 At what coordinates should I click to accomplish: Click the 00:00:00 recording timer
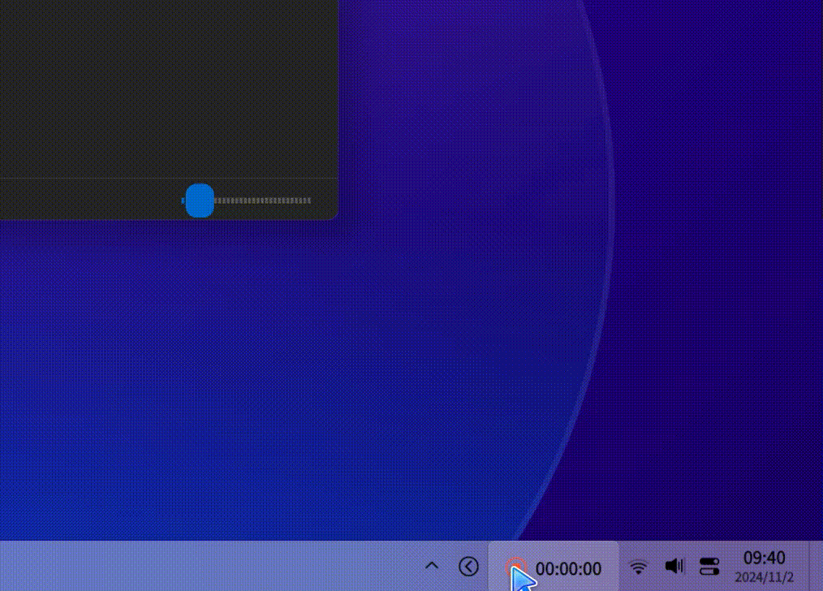(x=568, y=568)
